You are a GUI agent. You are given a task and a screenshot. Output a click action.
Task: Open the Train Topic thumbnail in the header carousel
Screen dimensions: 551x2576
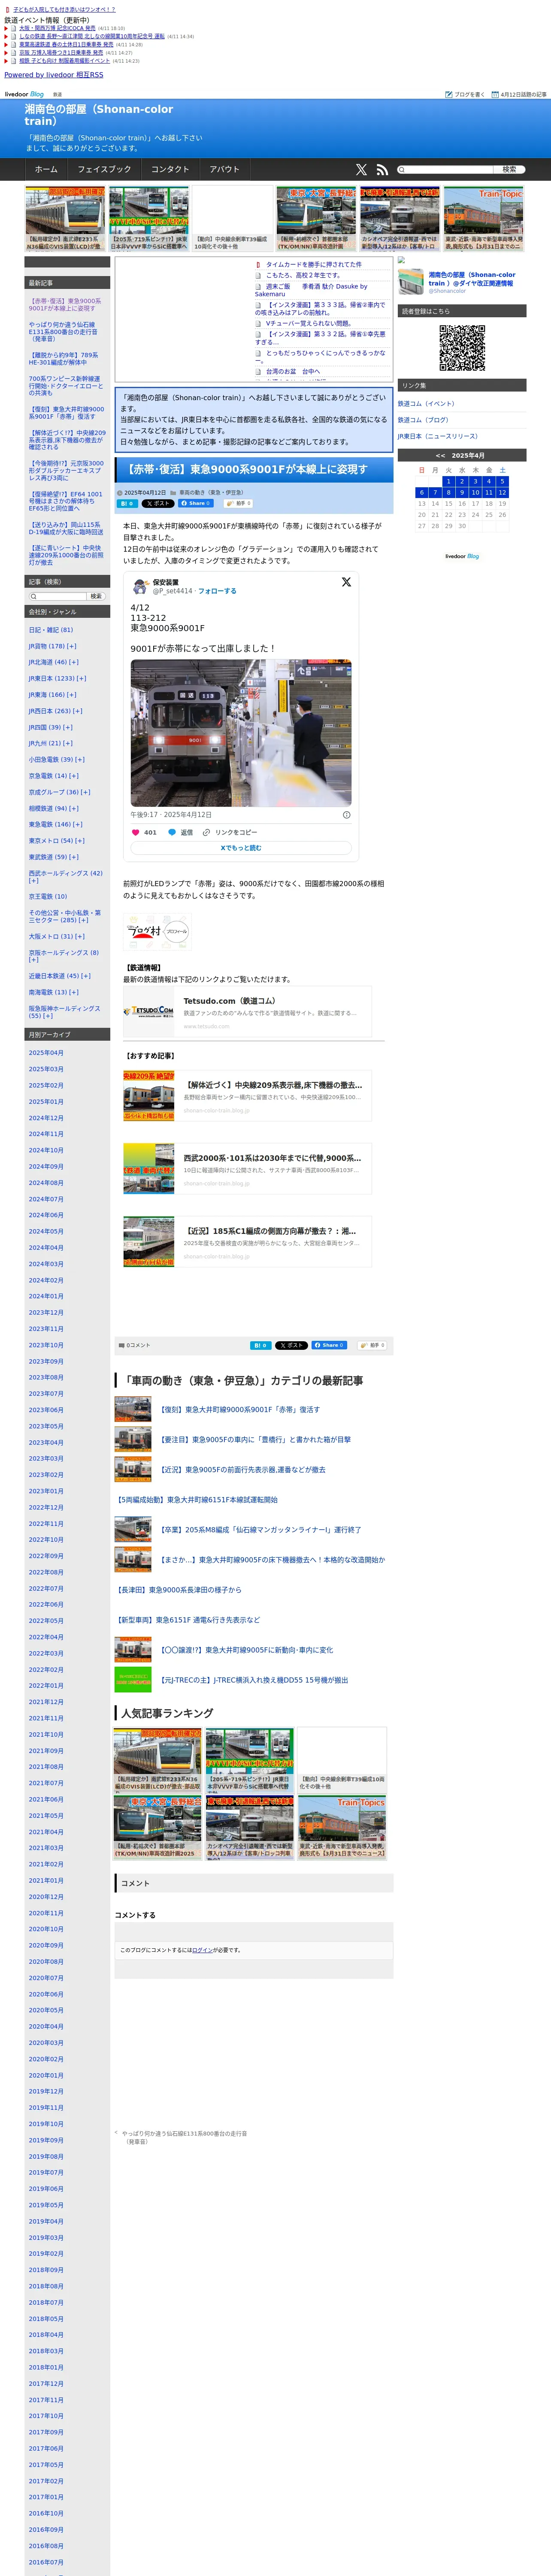pyautogui.click(x=484, y=219)
